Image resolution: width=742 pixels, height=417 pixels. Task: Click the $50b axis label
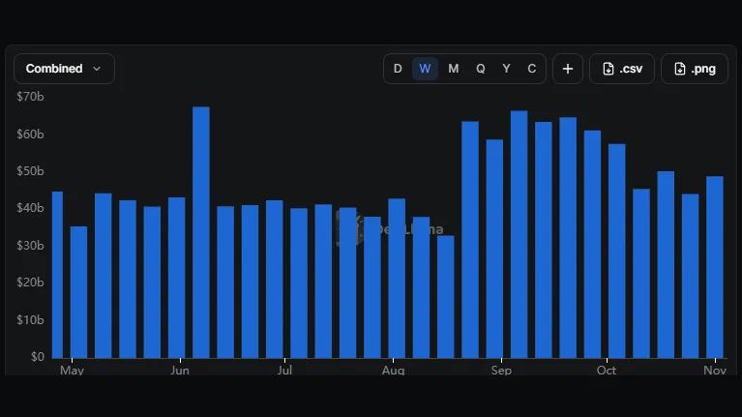coord(30,171)
